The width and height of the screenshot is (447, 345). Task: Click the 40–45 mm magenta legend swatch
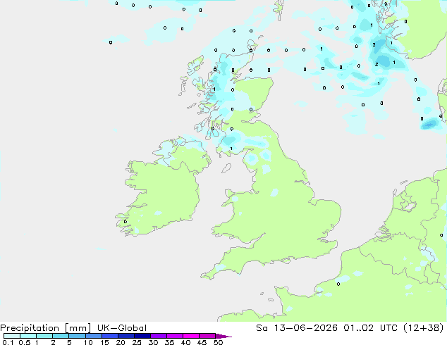pyautogui.click(x=191, y=336)
